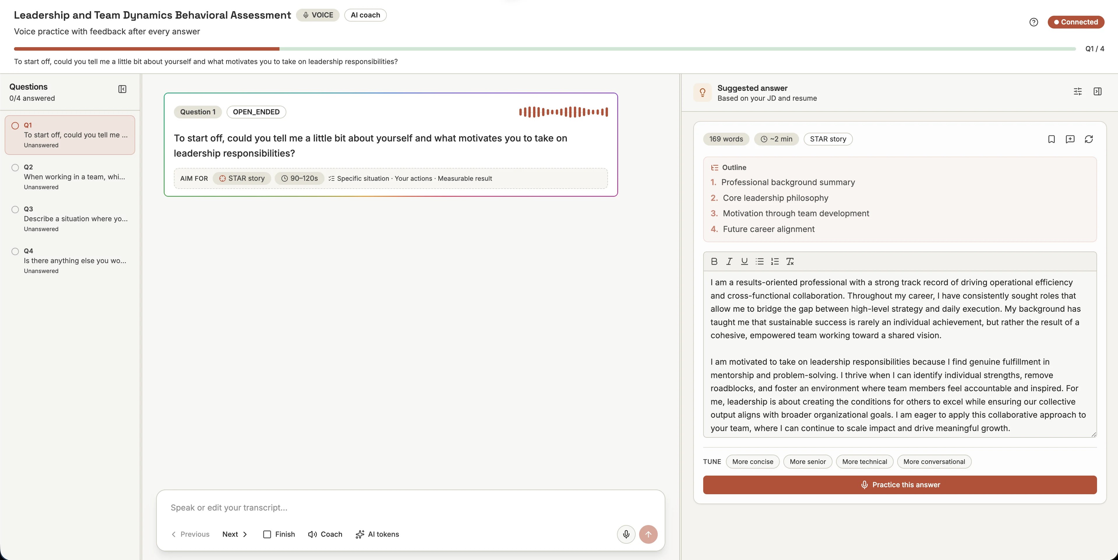This screenshot has height=560, width=1118.
Task: Click the 169 words chip
Action: [726, 139]
